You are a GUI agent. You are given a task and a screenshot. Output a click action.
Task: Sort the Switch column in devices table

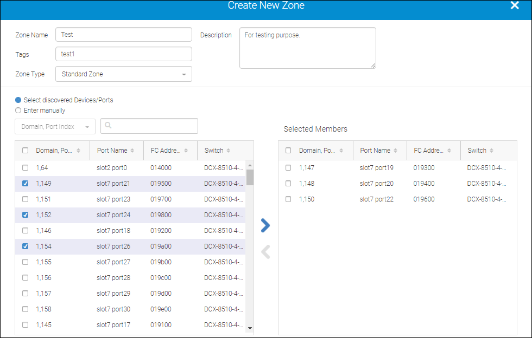pos(228,151)
